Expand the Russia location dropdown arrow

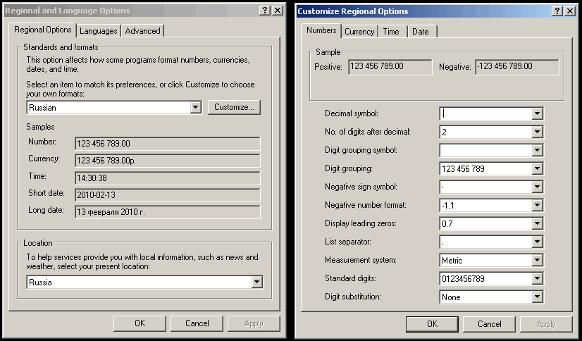click(257, 282)
